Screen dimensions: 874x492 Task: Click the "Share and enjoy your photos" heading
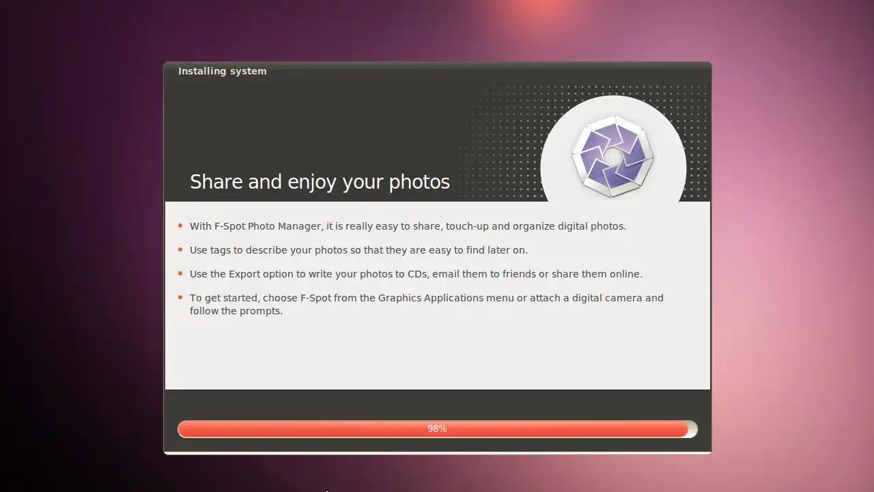[320, 182]
